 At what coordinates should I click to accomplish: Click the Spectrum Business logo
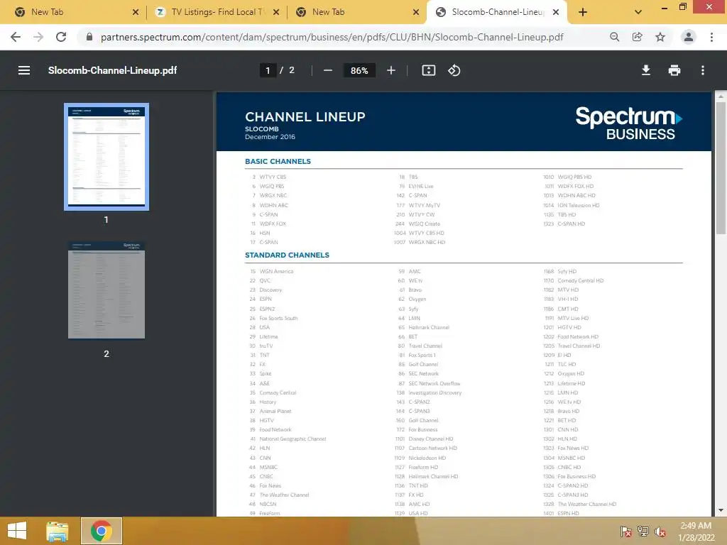[629, 123]
